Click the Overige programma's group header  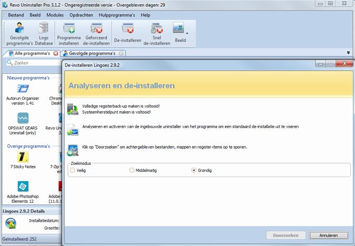pyautogui.click(x=28, y=146)
